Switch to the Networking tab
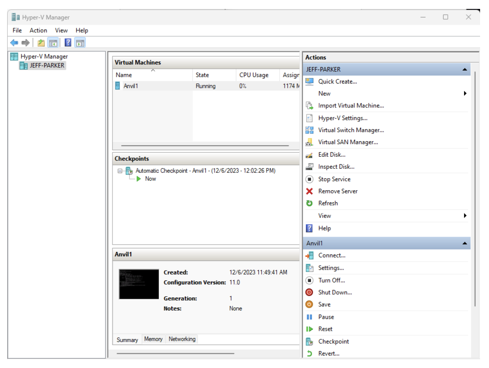Viewport: 489px width, 368px height. [x=182, y=339]
